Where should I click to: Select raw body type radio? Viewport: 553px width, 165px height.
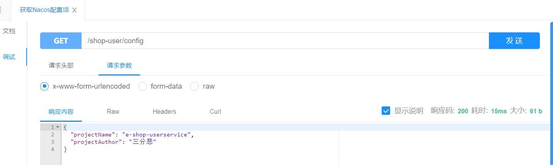point(194,86)
